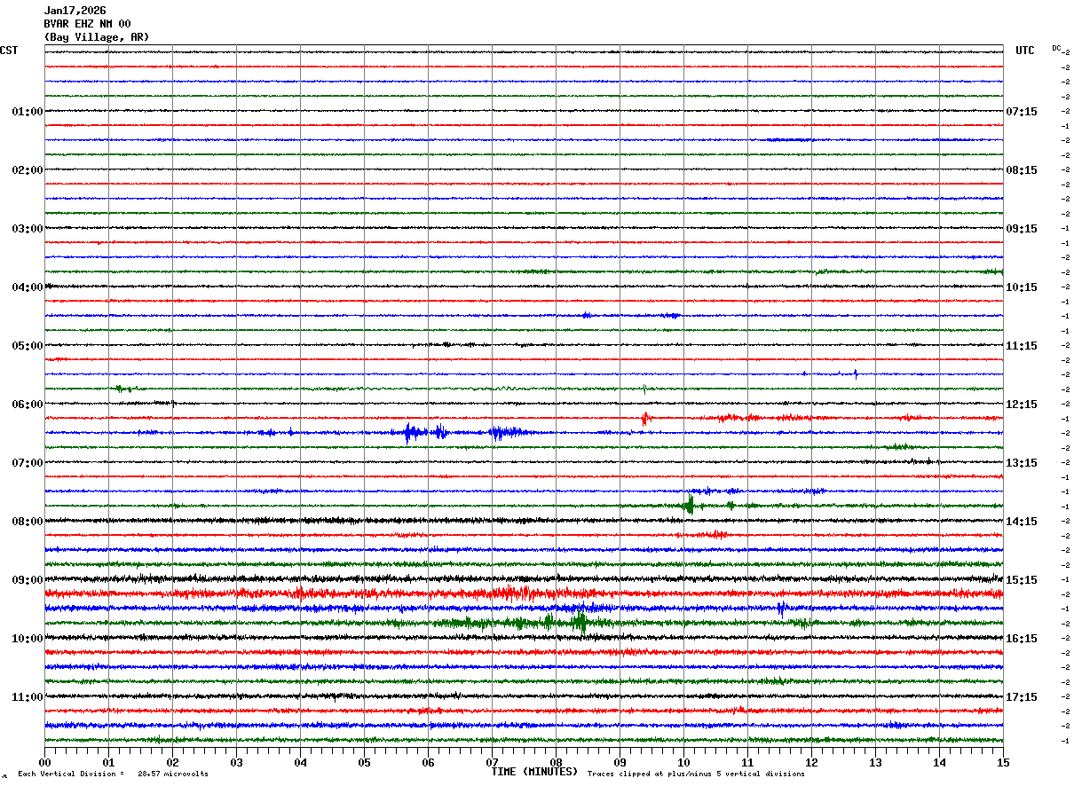Select the 02:00 CST time label
The width and height of the screenshot is (1074, 786).
(28, 170)
